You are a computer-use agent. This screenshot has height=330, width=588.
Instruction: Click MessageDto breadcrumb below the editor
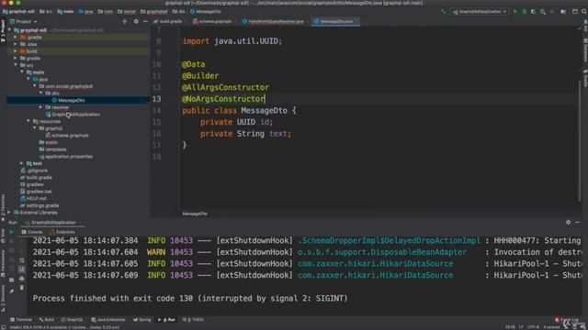pos(195,214)
